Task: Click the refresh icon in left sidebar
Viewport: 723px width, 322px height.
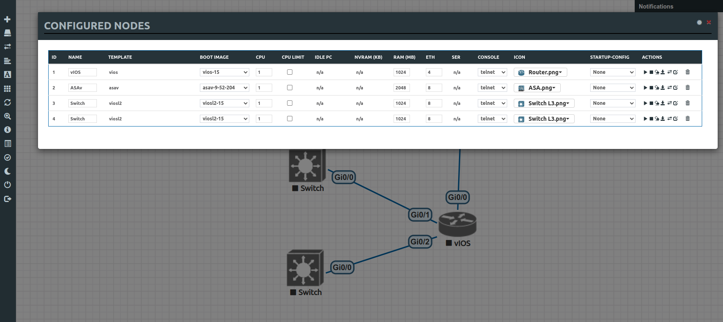Action: point(7,102)
